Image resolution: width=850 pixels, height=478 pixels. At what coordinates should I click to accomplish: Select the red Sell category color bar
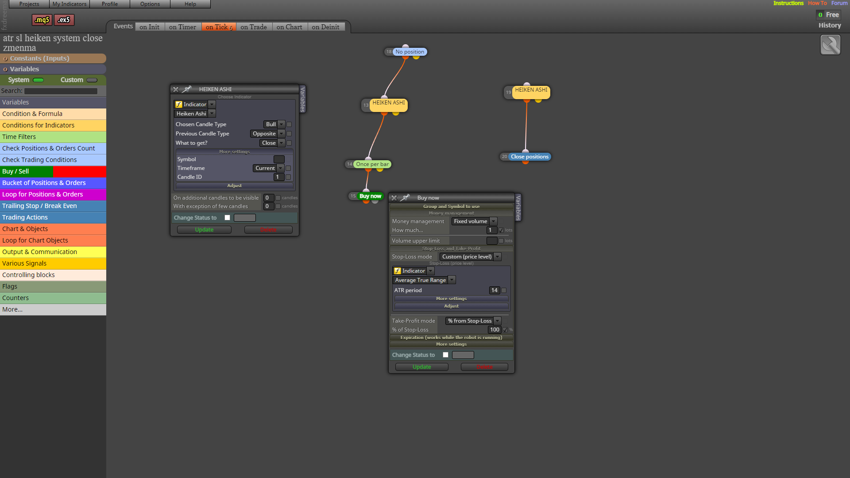coord(79,171)
